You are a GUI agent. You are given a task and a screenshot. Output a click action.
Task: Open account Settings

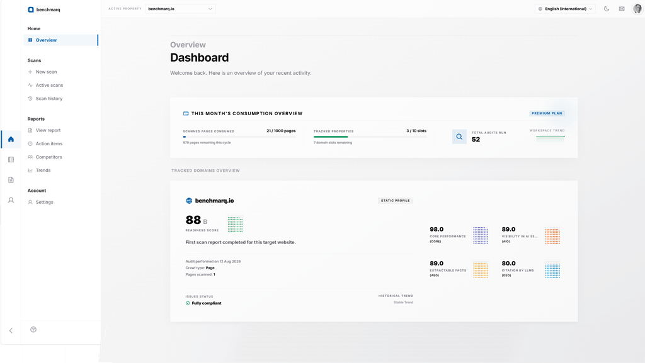click(45, 202)
